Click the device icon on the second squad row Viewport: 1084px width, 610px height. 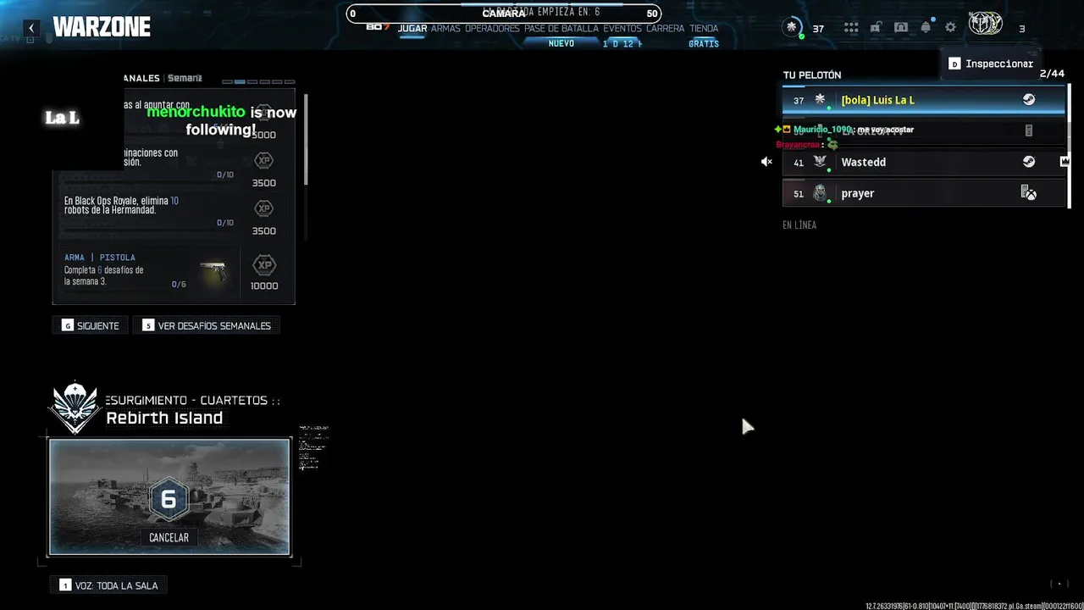[1029, 130]
